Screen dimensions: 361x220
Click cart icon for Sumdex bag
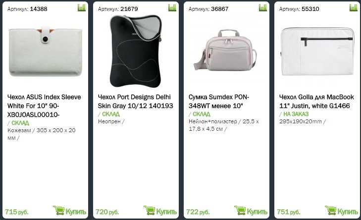coord(240,210)
